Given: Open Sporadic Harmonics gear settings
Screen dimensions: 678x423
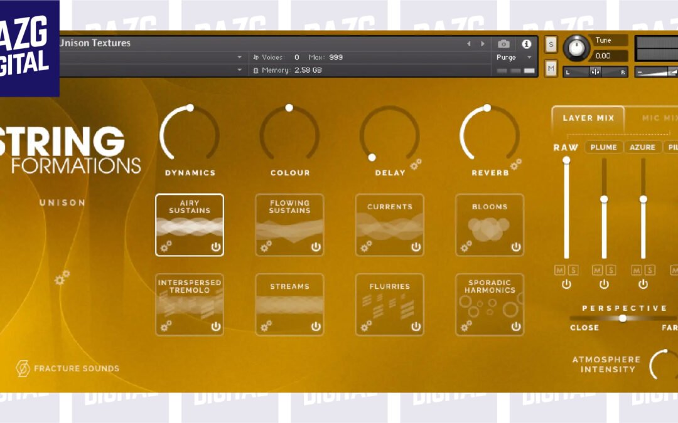Looking at the screenshot, I should [466, 325].
